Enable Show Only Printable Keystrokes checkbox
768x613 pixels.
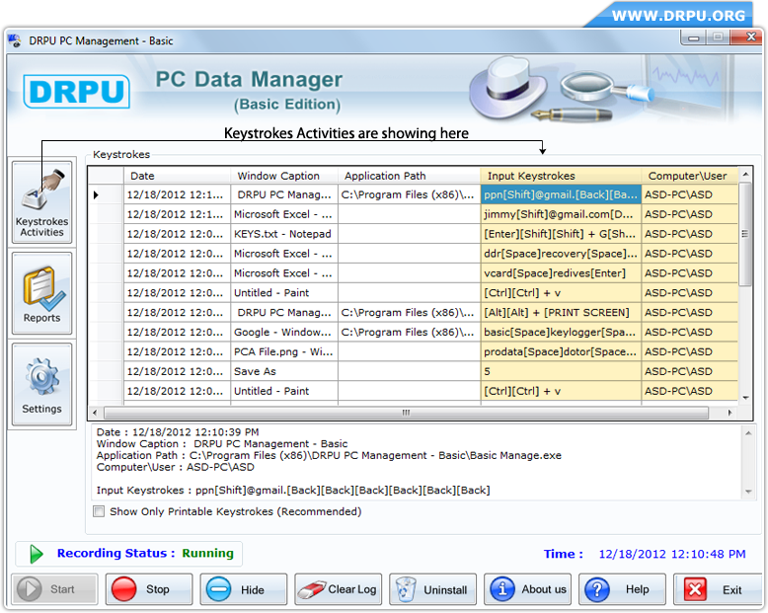99,511
